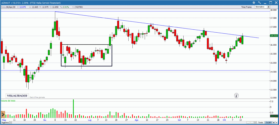The width and height of the screenshot is (279, 125).
Task: Open the Tools button
Action: click(x=260, y=123)
